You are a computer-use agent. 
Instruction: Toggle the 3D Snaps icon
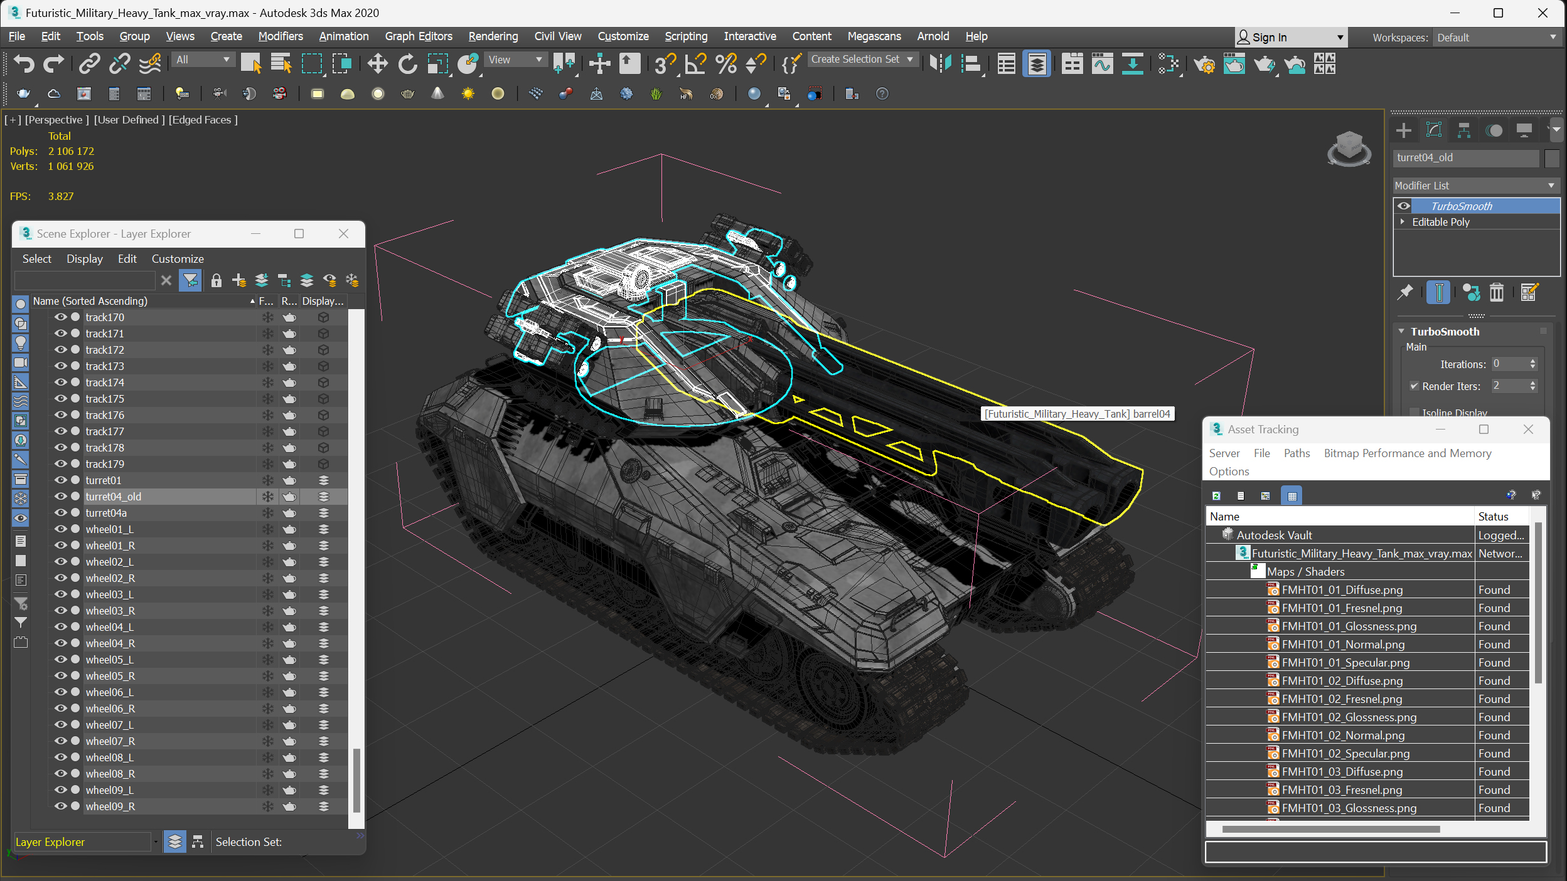coord(665,63)
